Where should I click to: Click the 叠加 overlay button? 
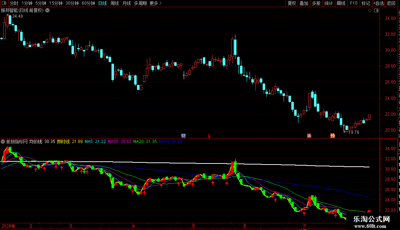pyautogui.click(x=304, y=3)
